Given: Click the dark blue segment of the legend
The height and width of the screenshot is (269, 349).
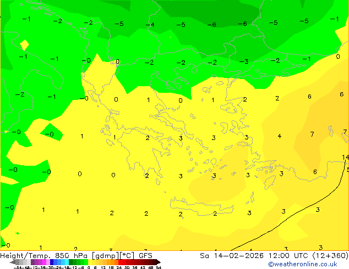Looking at the screenshot, I should tap(52, 262).
